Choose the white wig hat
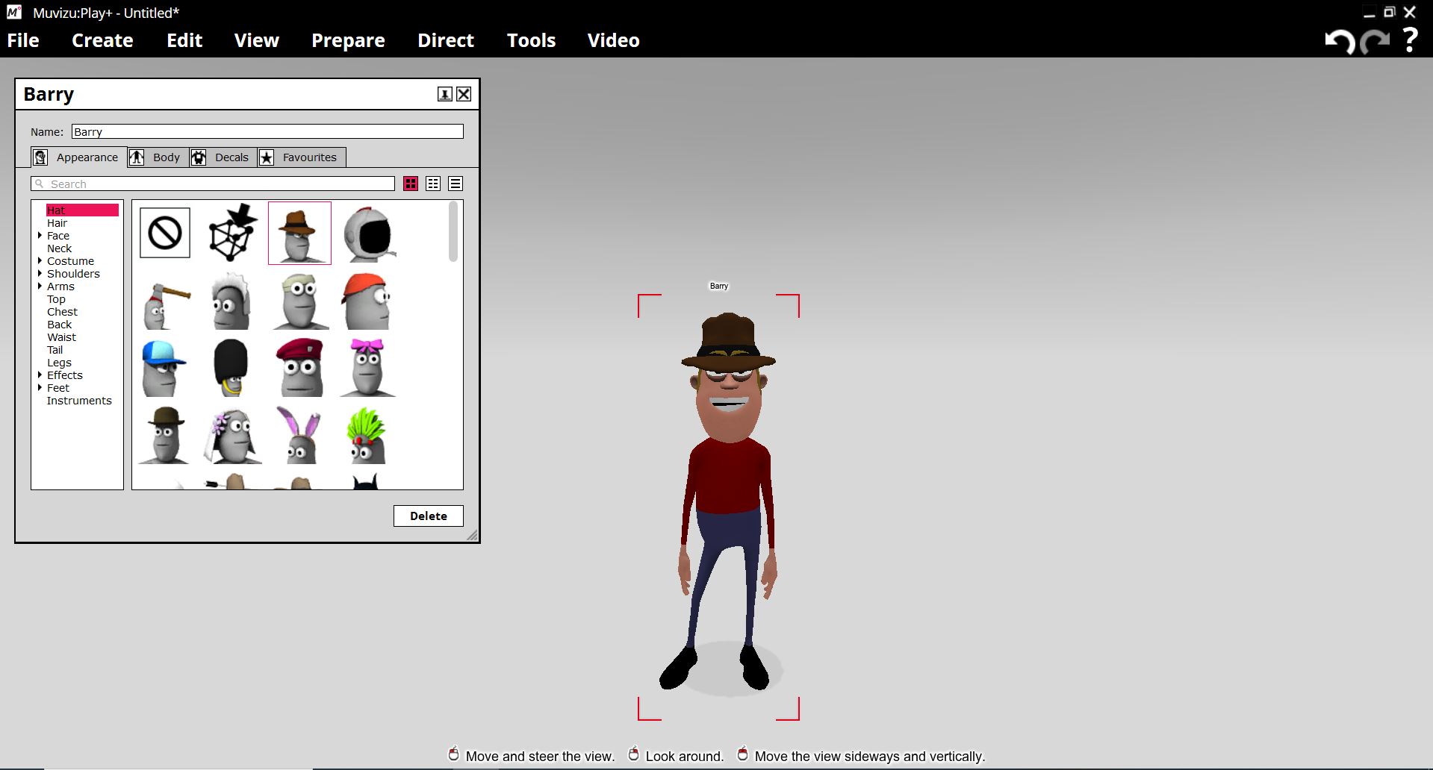The image size is (1433, 770). (231, 301)
